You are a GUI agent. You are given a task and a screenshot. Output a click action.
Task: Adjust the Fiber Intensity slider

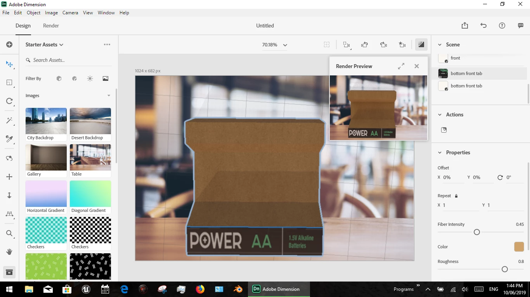477,232
